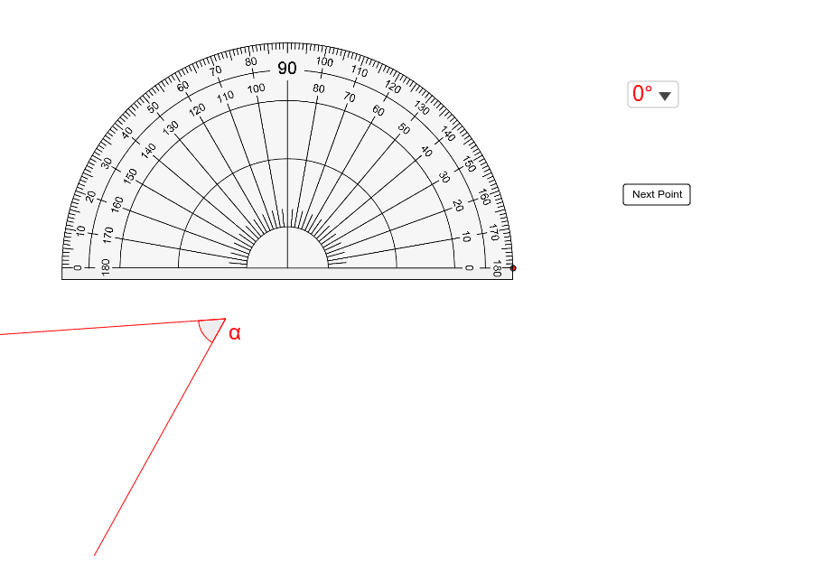813x587 pixels.
Task: Select the protractor's center baseline point
Action: click(x=287, y=267)
